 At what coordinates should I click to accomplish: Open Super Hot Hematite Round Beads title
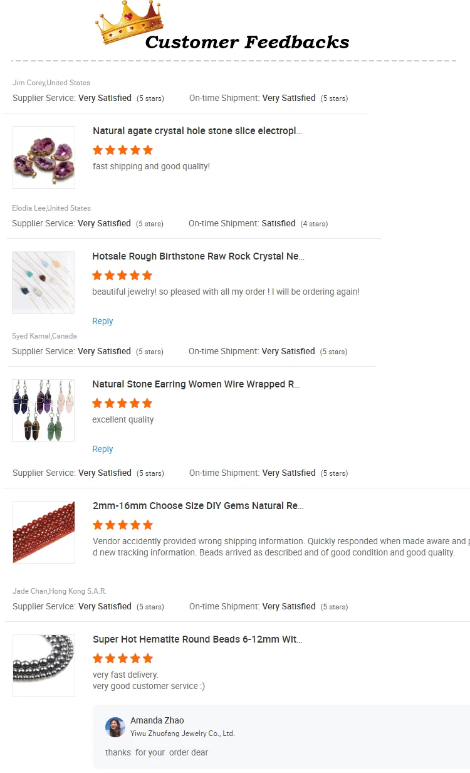click(197, 639)
